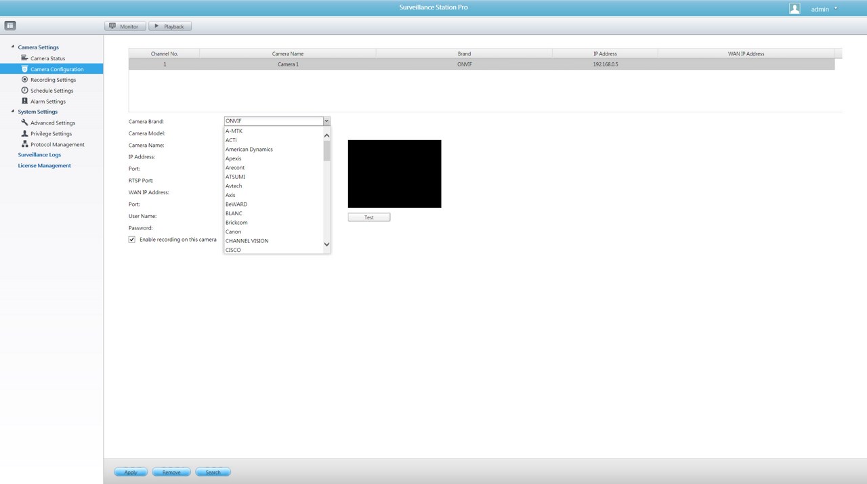Screen dimensions: 867x484
Task: Collapse the System Settings tree group
Action: coord(13,111)
